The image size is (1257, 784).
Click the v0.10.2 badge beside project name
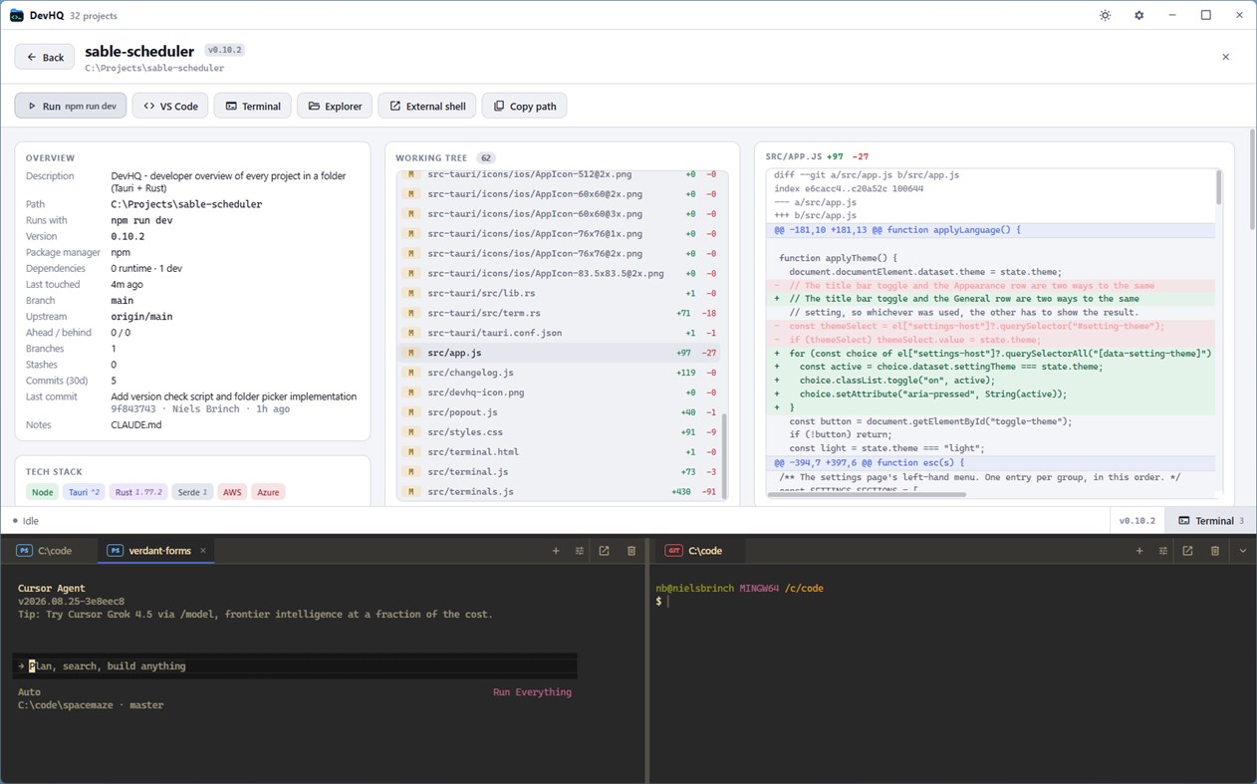click(x=224, y=50)
